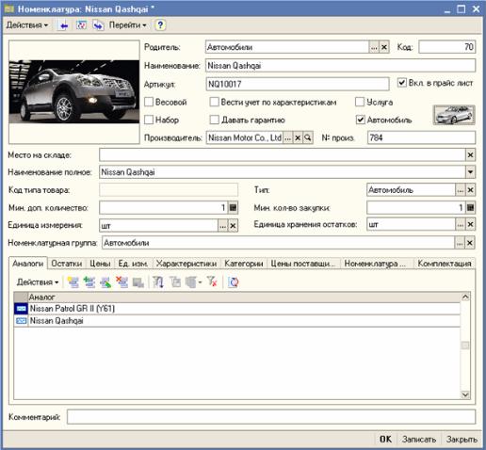Viewport: 486px width, 450px height.
Task: Clear the Производитель field with X
Action: click(298, 137)
